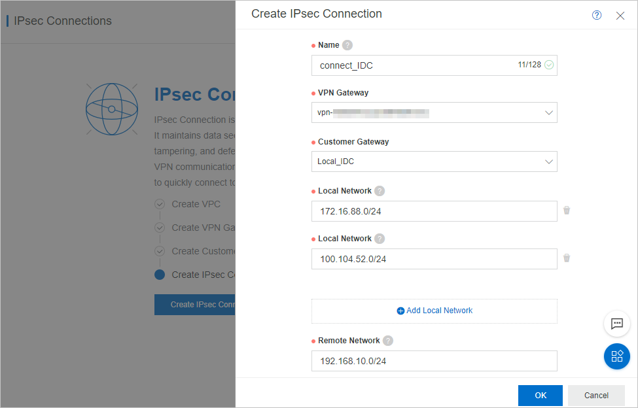638x408 pixels.
Task: Delete the 172.16.88.0/24 local network entry
Action: click(x=567, y=211)
